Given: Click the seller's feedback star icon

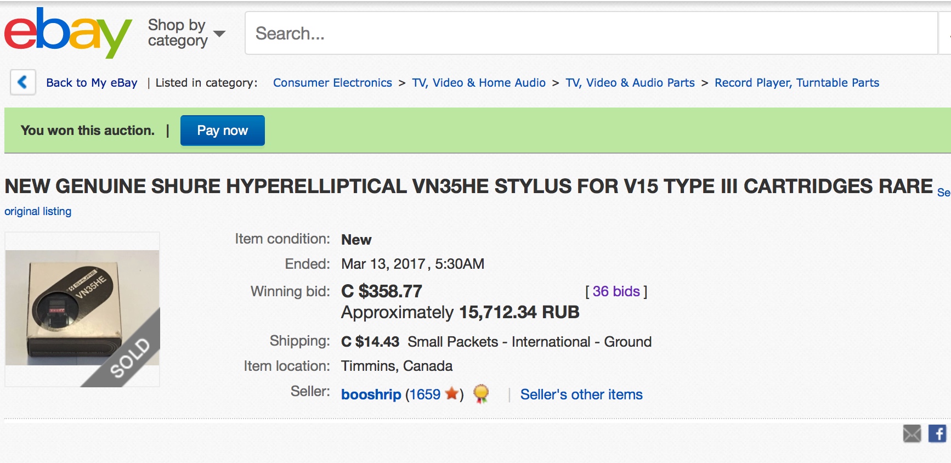Looking at the screenshot, I should tap(452, 393).
